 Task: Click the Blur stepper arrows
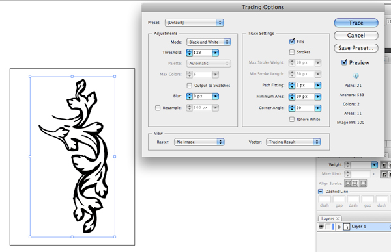point(189,96)
